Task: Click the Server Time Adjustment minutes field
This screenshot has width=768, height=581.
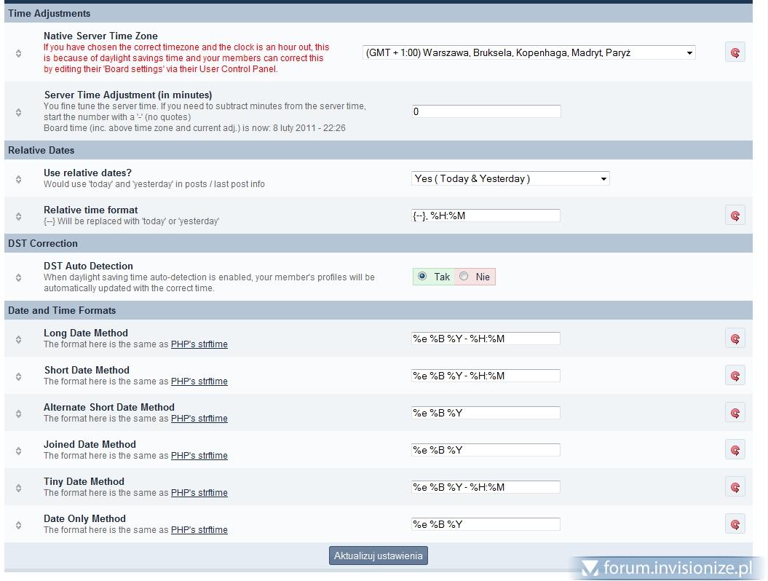Action: (486, 111)
